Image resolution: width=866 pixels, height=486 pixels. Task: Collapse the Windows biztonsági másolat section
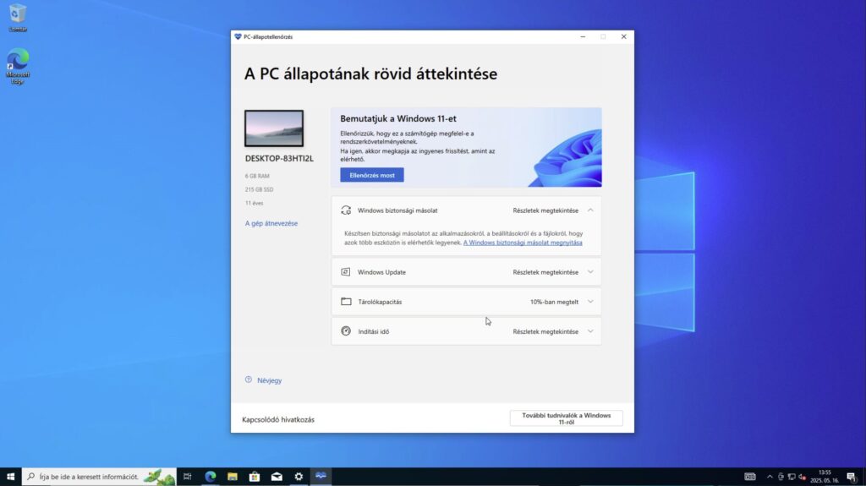coord(590,210)
